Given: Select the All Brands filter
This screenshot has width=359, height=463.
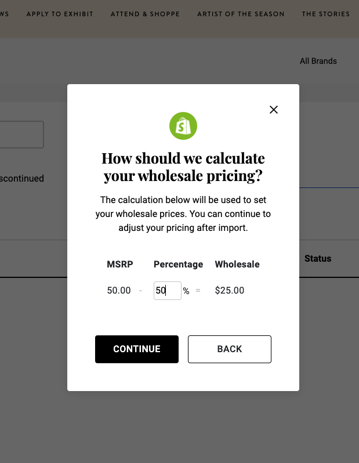Looking at the screenshot, I should tap(318, 61).
